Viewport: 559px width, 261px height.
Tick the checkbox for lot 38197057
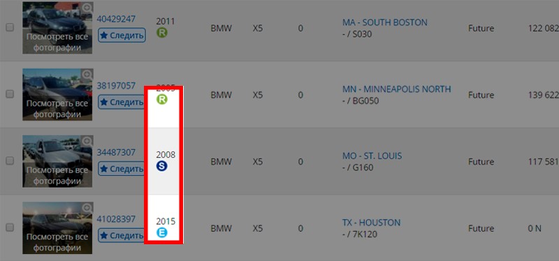10,94
